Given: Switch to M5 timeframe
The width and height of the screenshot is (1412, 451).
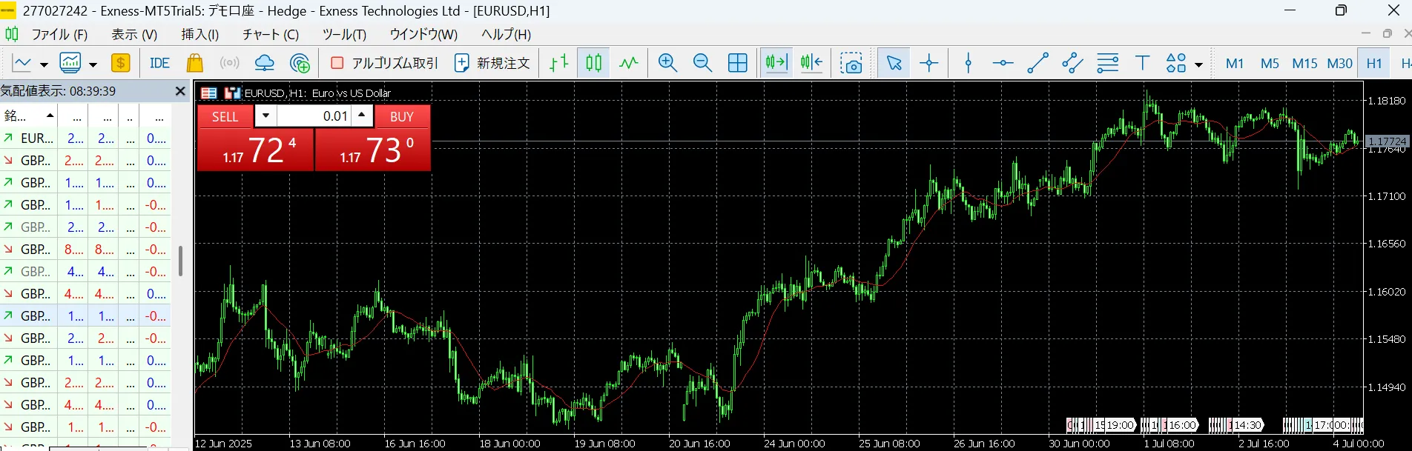Looking at the screenshot, I should click(x=1270, y=64).
